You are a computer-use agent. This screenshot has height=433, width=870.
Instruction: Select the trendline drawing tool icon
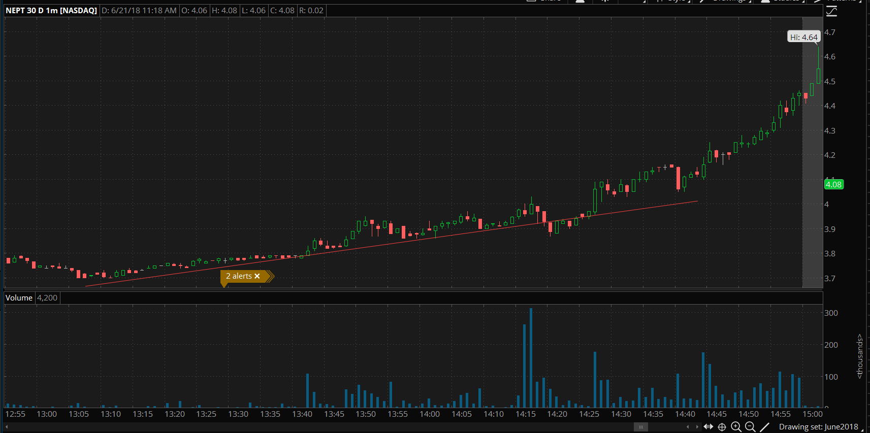[764, 427]
